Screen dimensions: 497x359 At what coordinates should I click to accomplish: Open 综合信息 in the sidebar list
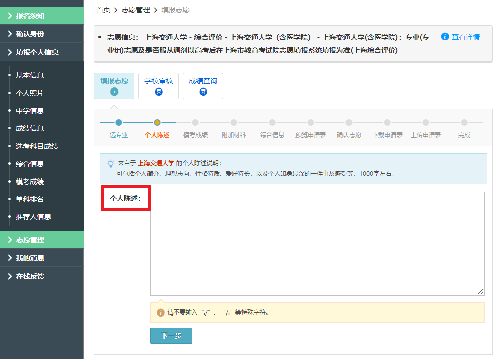tap(30, 164)
